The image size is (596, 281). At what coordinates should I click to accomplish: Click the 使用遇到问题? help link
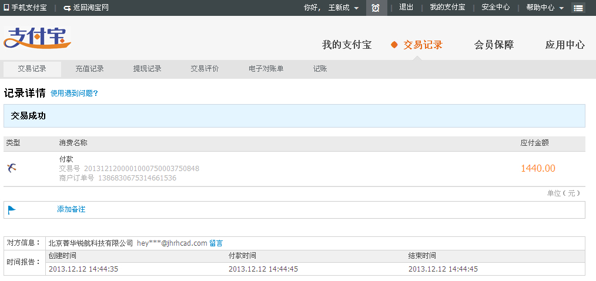click(74, 93)
